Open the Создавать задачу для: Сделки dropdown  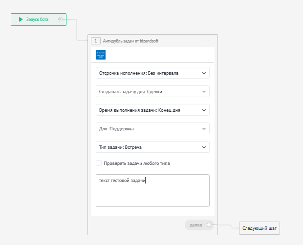pyautogui.click(x=152, y=91)
